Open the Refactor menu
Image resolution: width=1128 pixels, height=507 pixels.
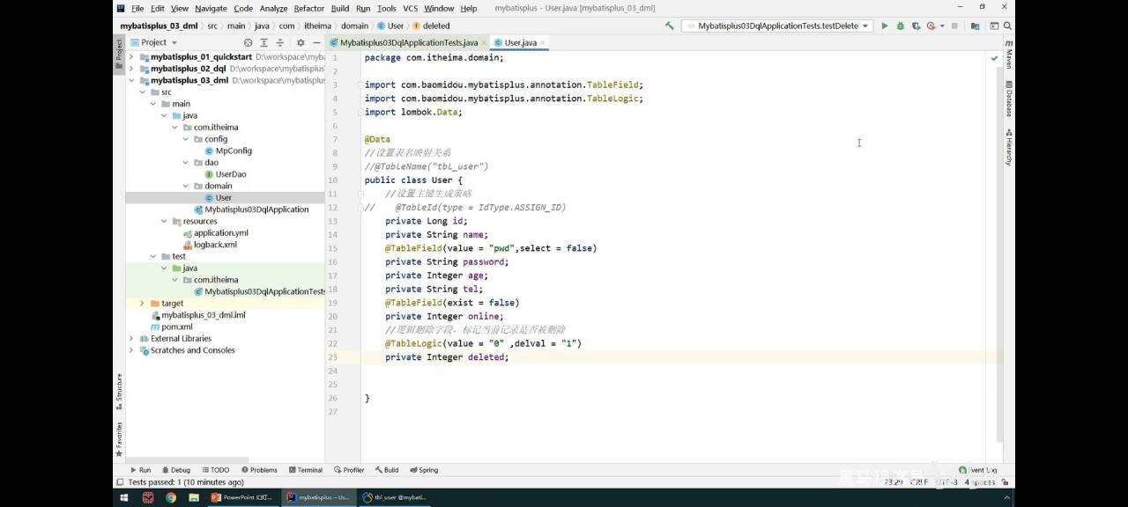pos(308,8)
